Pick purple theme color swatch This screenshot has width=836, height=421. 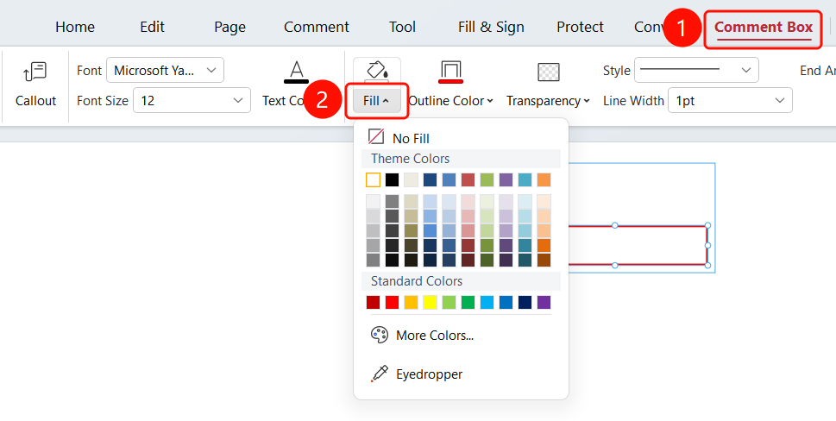pyautogui.click(x=506, y=179)
